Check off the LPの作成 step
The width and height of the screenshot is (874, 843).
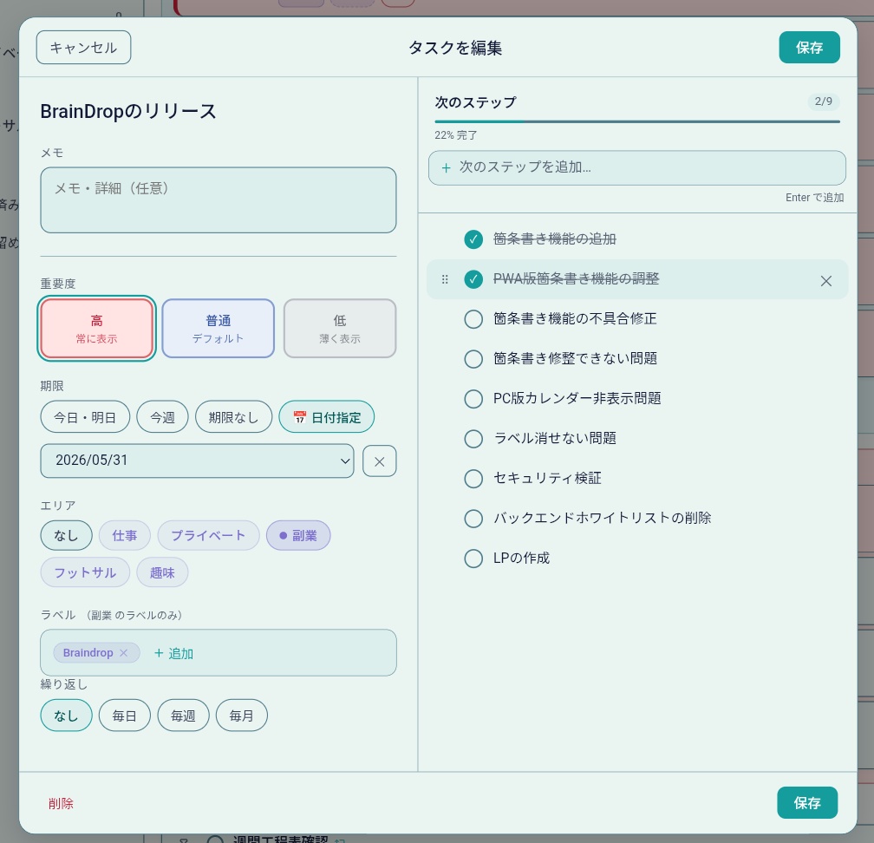tap(473, 559)
